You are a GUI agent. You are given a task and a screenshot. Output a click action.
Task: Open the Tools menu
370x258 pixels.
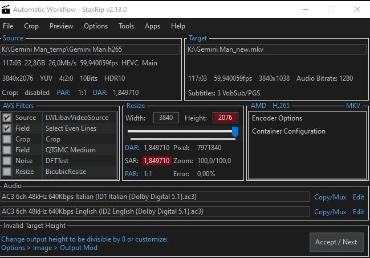126,26
